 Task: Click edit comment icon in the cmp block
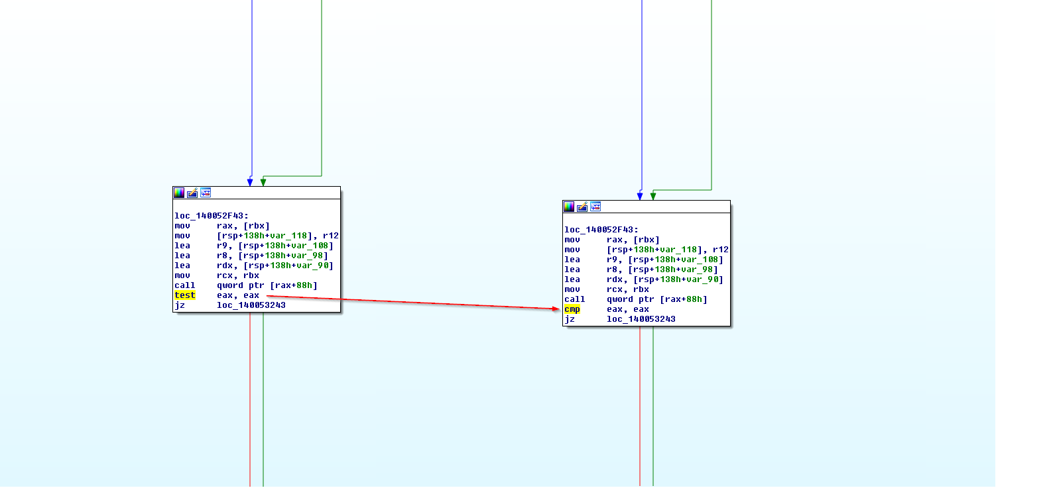582,207
